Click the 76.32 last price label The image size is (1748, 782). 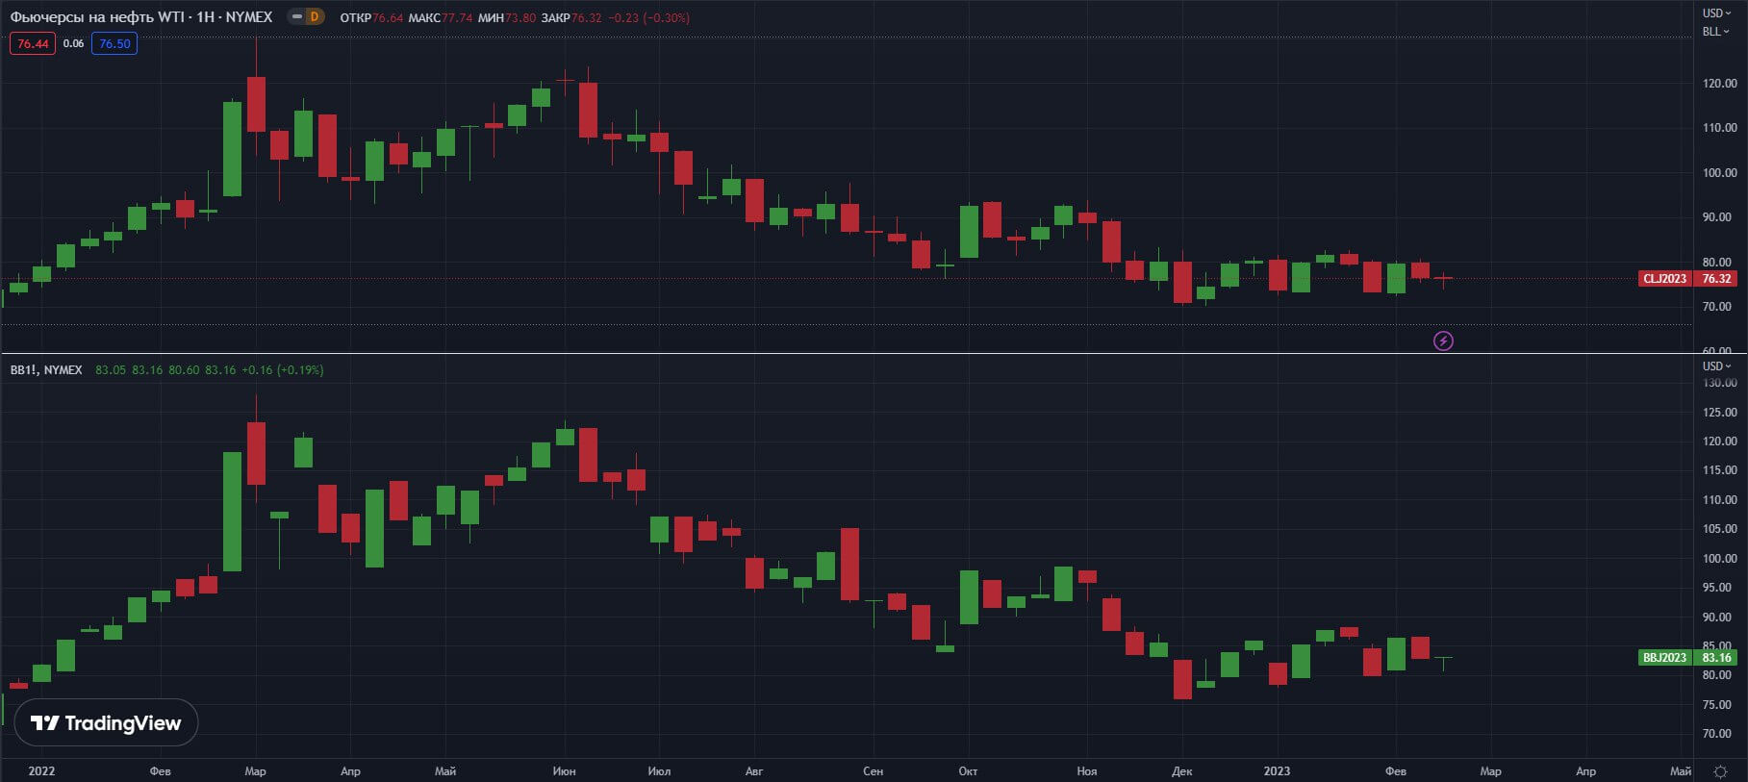[x=1716, y=279]
